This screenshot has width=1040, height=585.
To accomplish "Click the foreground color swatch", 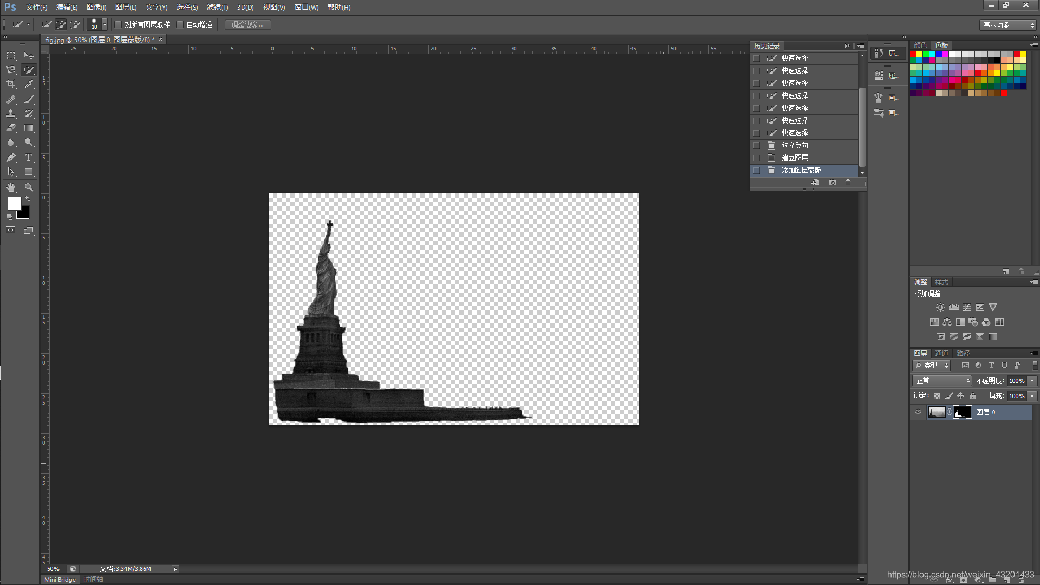I will (14, 204).
